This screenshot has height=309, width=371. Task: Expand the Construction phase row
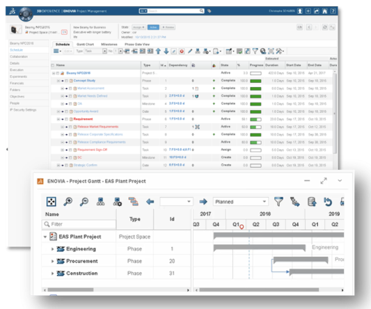click(x=52, y=274)
